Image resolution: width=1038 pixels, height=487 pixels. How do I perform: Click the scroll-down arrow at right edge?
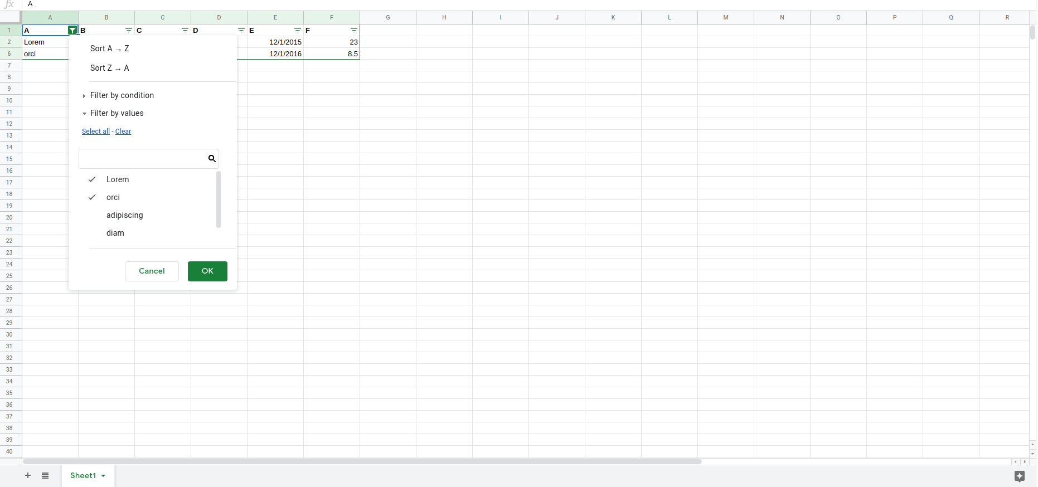coord(1032,454)
